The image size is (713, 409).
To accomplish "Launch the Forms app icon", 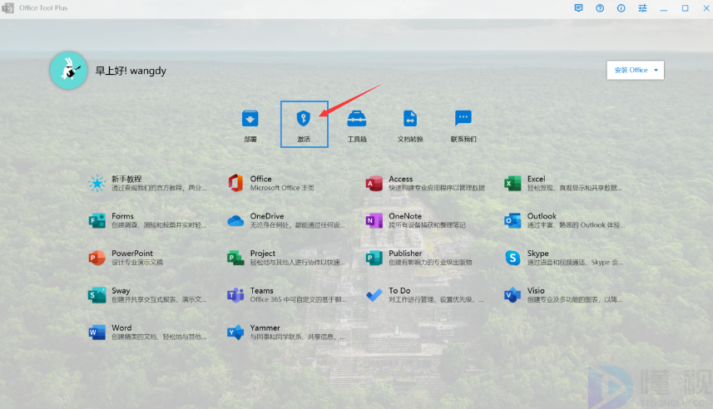I will [97, 220].
